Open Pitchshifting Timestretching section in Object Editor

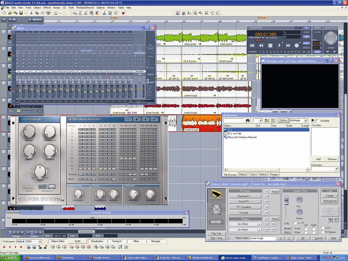tap(216, 224)
